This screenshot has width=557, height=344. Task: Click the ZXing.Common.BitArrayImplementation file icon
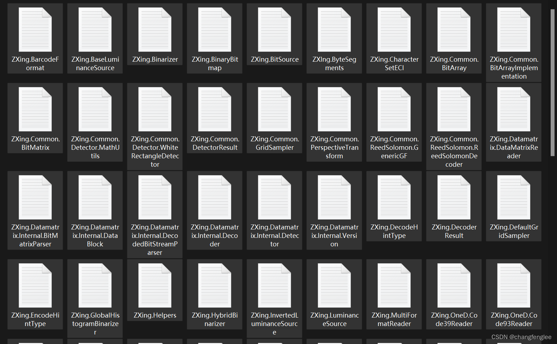514,30
